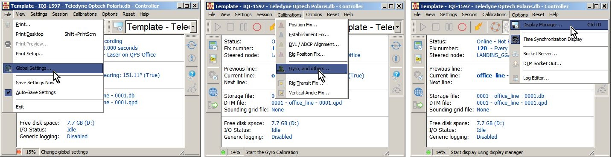612x157 pixels.
Task: Choose Save Settings Now
Action: 35,83
